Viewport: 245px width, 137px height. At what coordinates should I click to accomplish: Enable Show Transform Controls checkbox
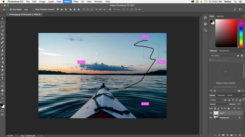[34, 9]
